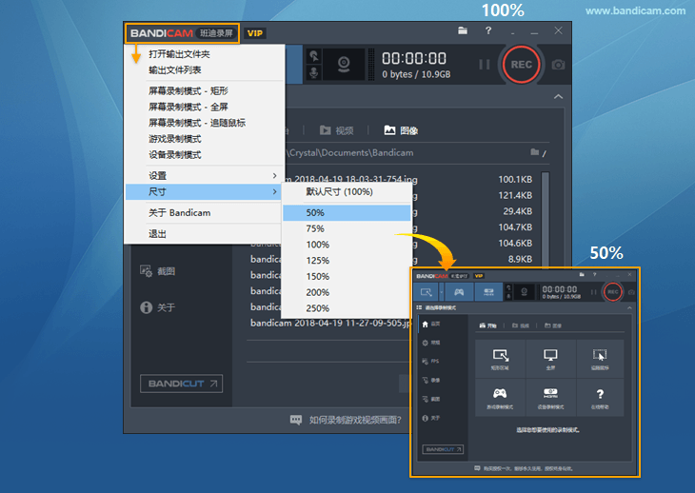The width and height of the screenshot is (695, 493).
Task: Select file bandicam 2018-04-19 11-27-09-505.jpg
Action: (x=330, y=323)
